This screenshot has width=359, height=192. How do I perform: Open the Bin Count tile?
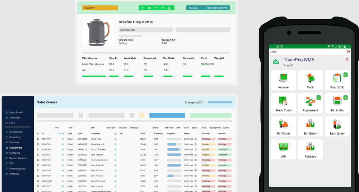point(284,126)
